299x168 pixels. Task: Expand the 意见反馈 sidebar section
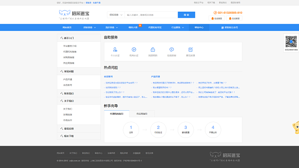click(x=79, y=129)
